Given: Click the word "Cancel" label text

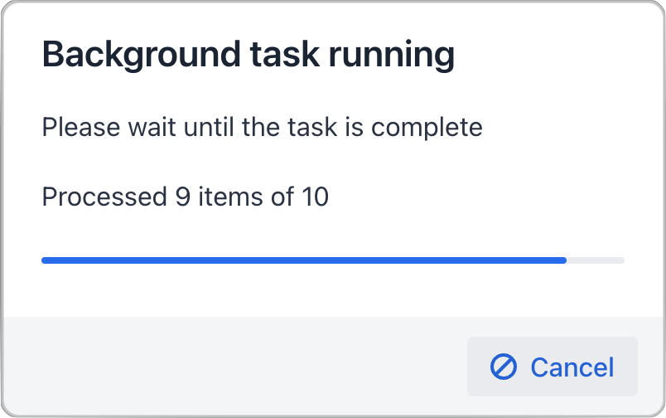Looking at the screenshot, I should click(572, 367).
